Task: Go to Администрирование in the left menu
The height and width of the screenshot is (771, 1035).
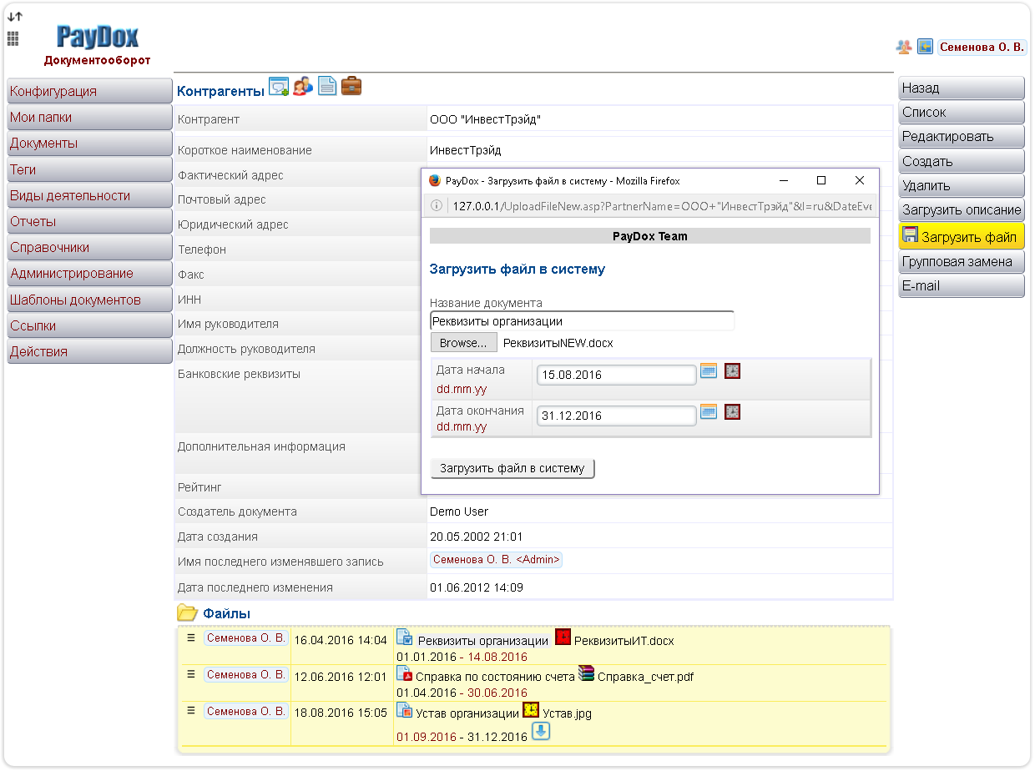Action: 89,274
